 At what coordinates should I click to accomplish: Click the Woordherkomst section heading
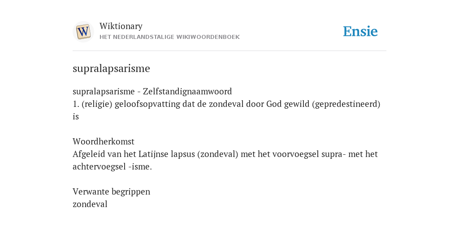[104, 141]
